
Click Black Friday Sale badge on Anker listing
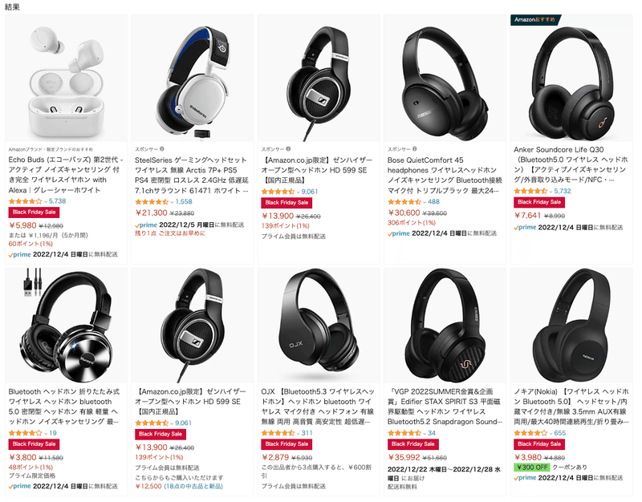[x=538, y=202]
